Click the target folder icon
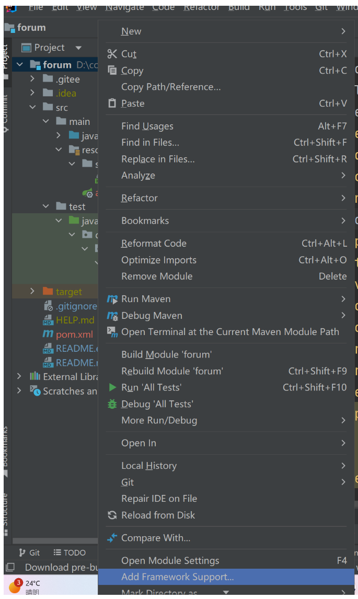 pyautogui.click(x=48, y=291)
